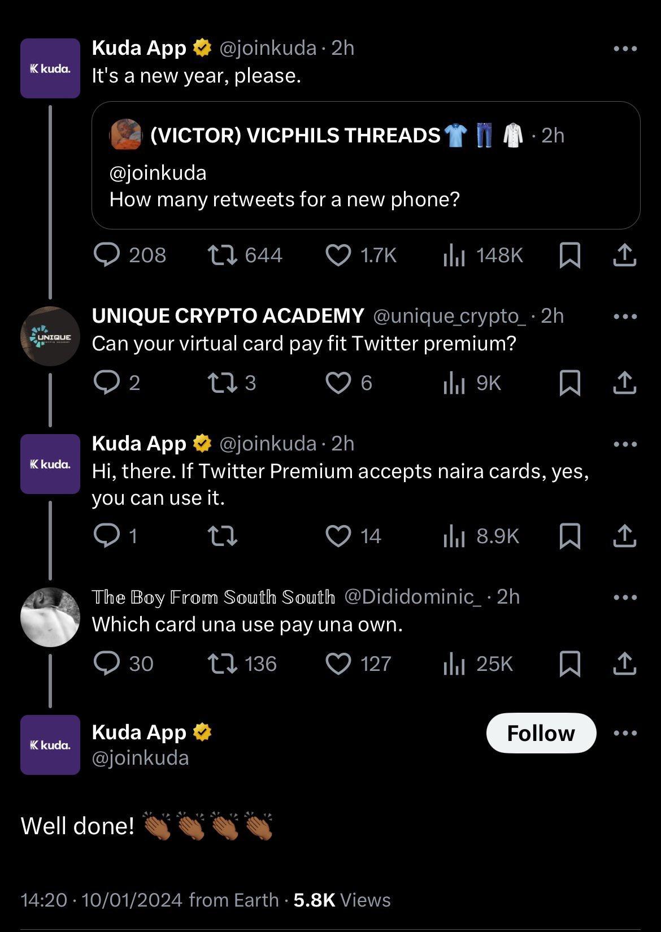Image resolution: width=661 pixels, height=932 pixels.
Task: Retweet the reply with 136 retweets
Action: coord(223,664)
